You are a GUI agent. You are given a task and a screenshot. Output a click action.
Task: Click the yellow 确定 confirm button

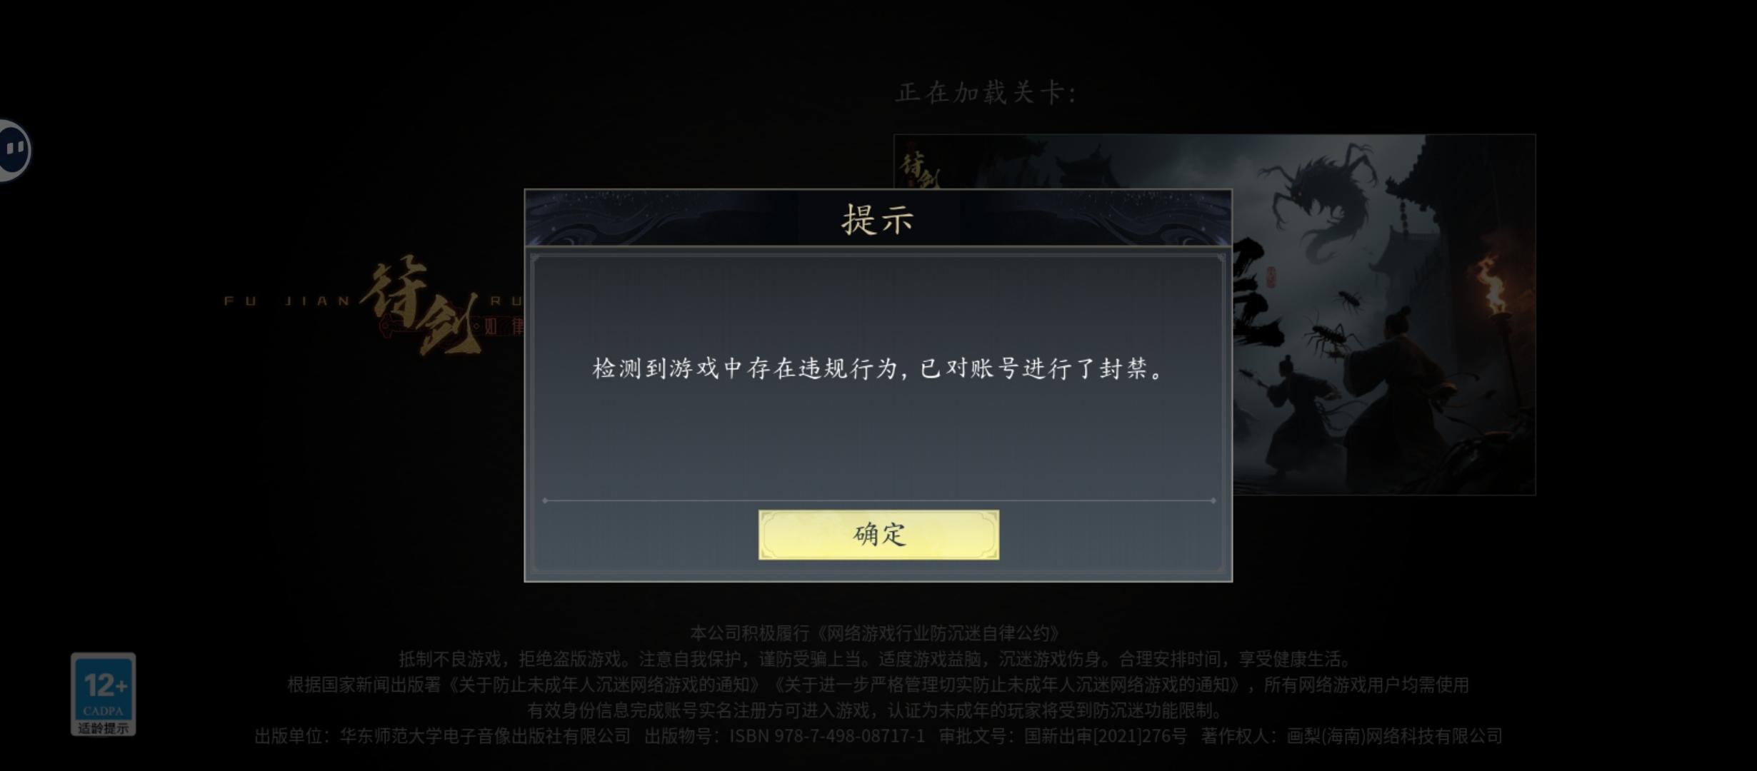[x=878, y=535]
